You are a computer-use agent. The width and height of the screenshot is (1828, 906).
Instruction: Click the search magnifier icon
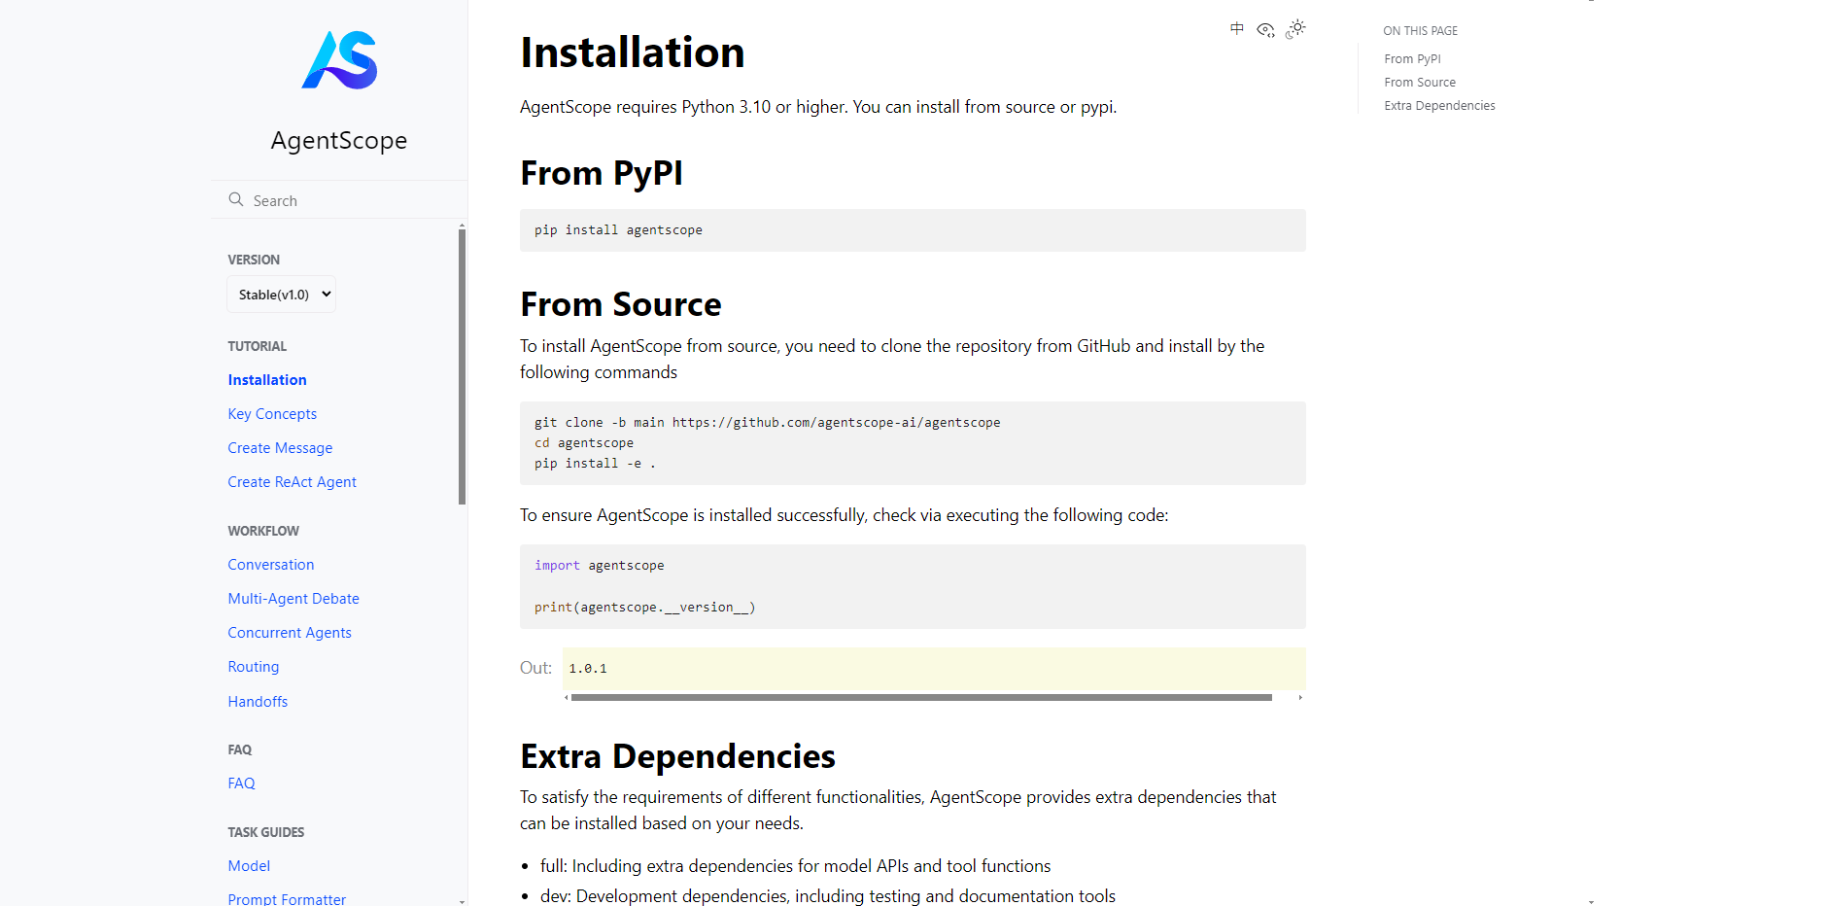[236, 200]
